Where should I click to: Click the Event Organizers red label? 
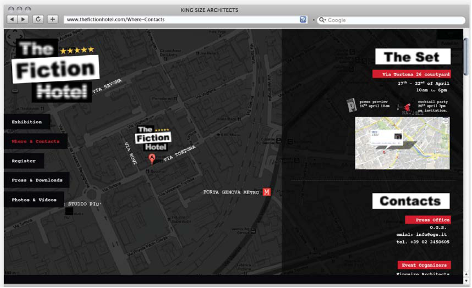(x=424, y=265)
